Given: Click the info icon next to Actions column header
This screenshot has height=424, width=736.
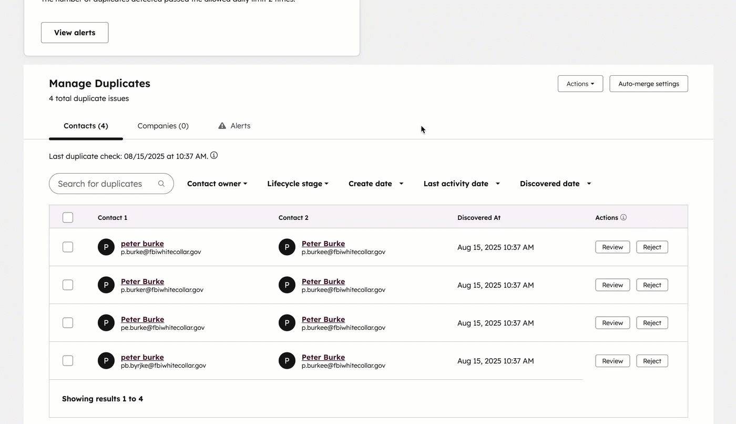Looking at the screenshot, I should click(623, 217).
